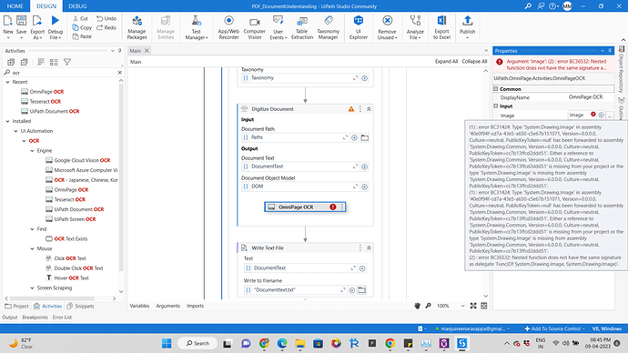Collapse the Write Text File activity

click(369, 247)
